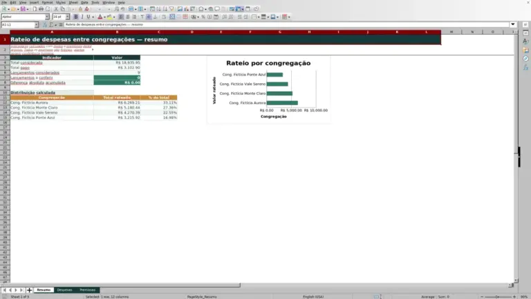Click the AutoFilter funnel icon
The width and height of the screenshot is (531, 299).
171,9
